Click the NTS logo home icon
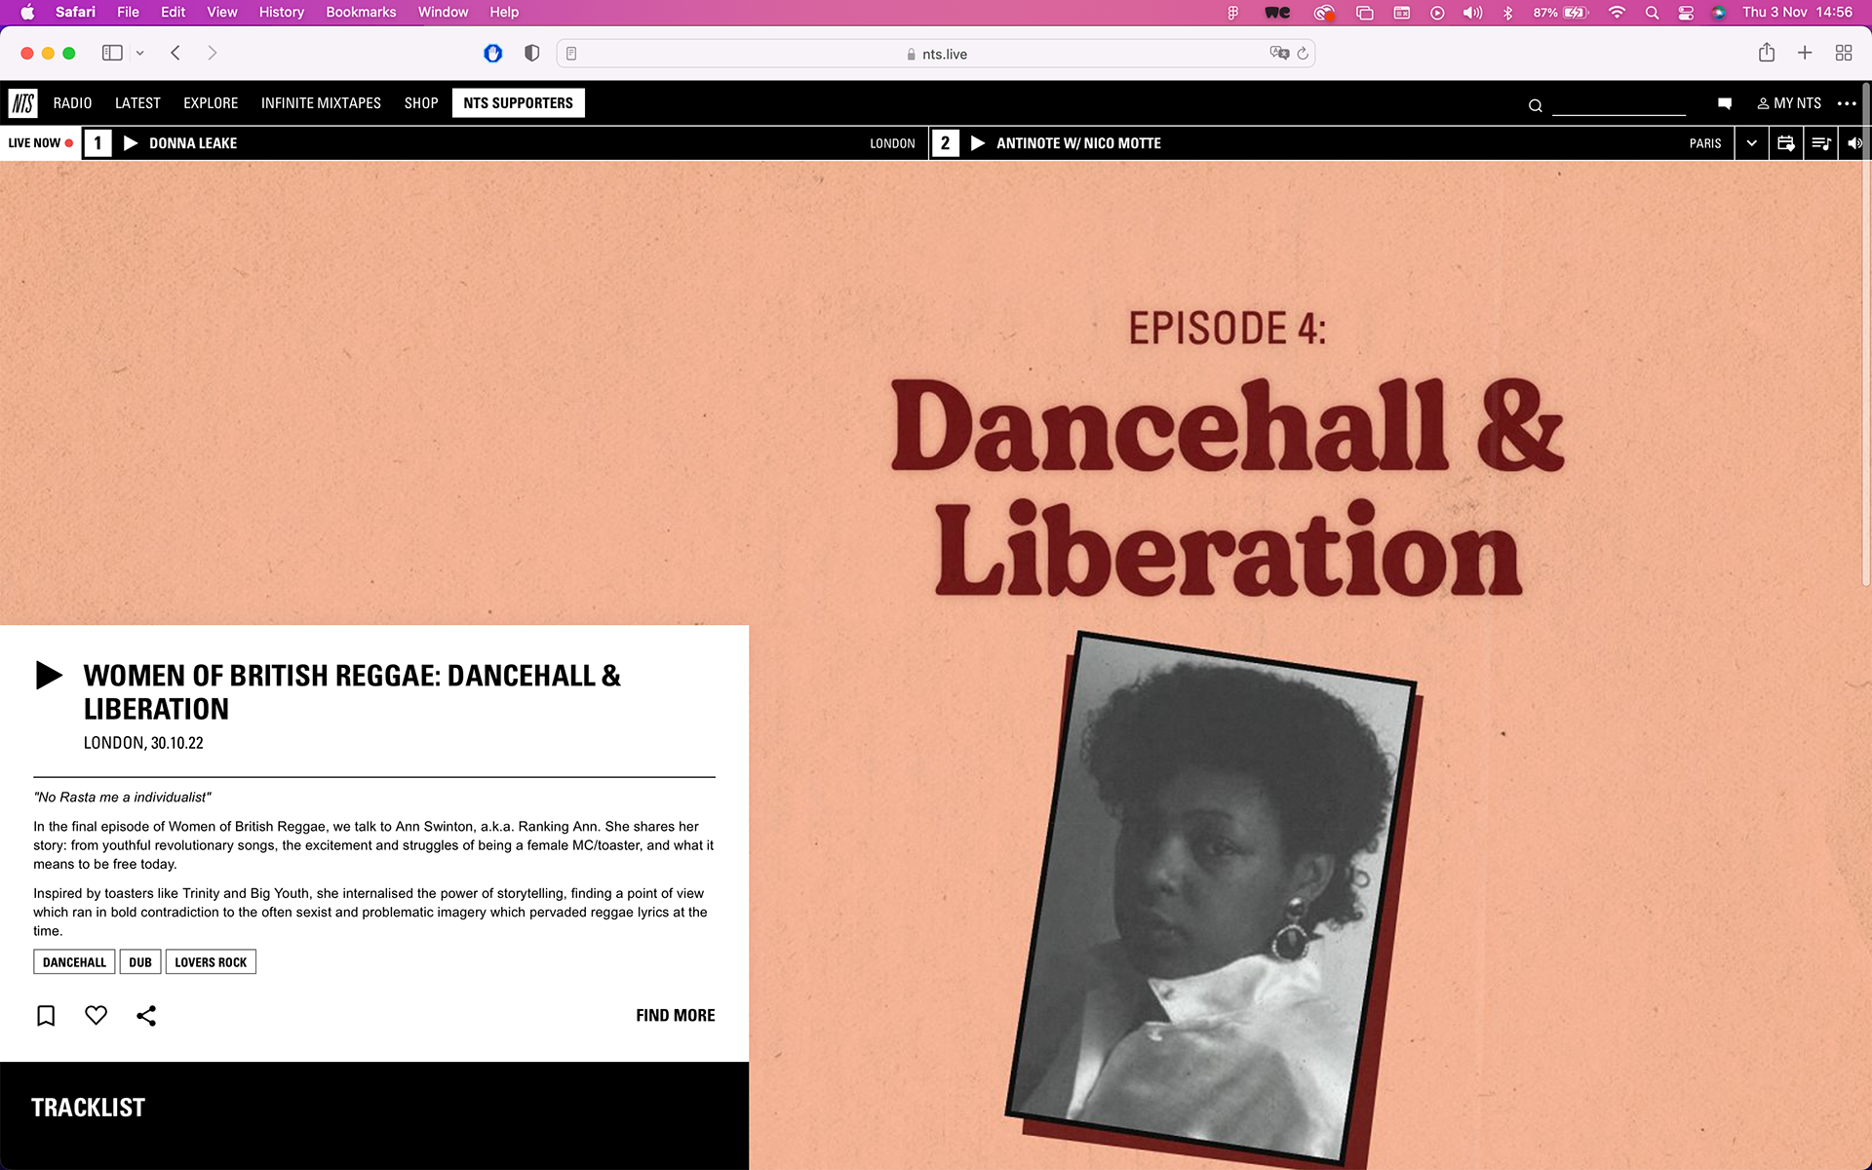This screenshot has height=1170, width=1872. tap(22, 102)
